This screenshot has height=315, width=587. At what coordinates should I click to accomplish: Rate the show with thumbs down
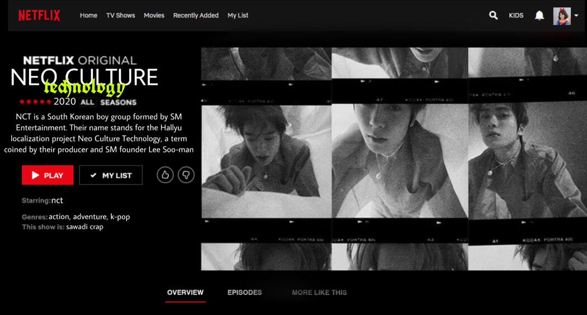tap(186, 175)
